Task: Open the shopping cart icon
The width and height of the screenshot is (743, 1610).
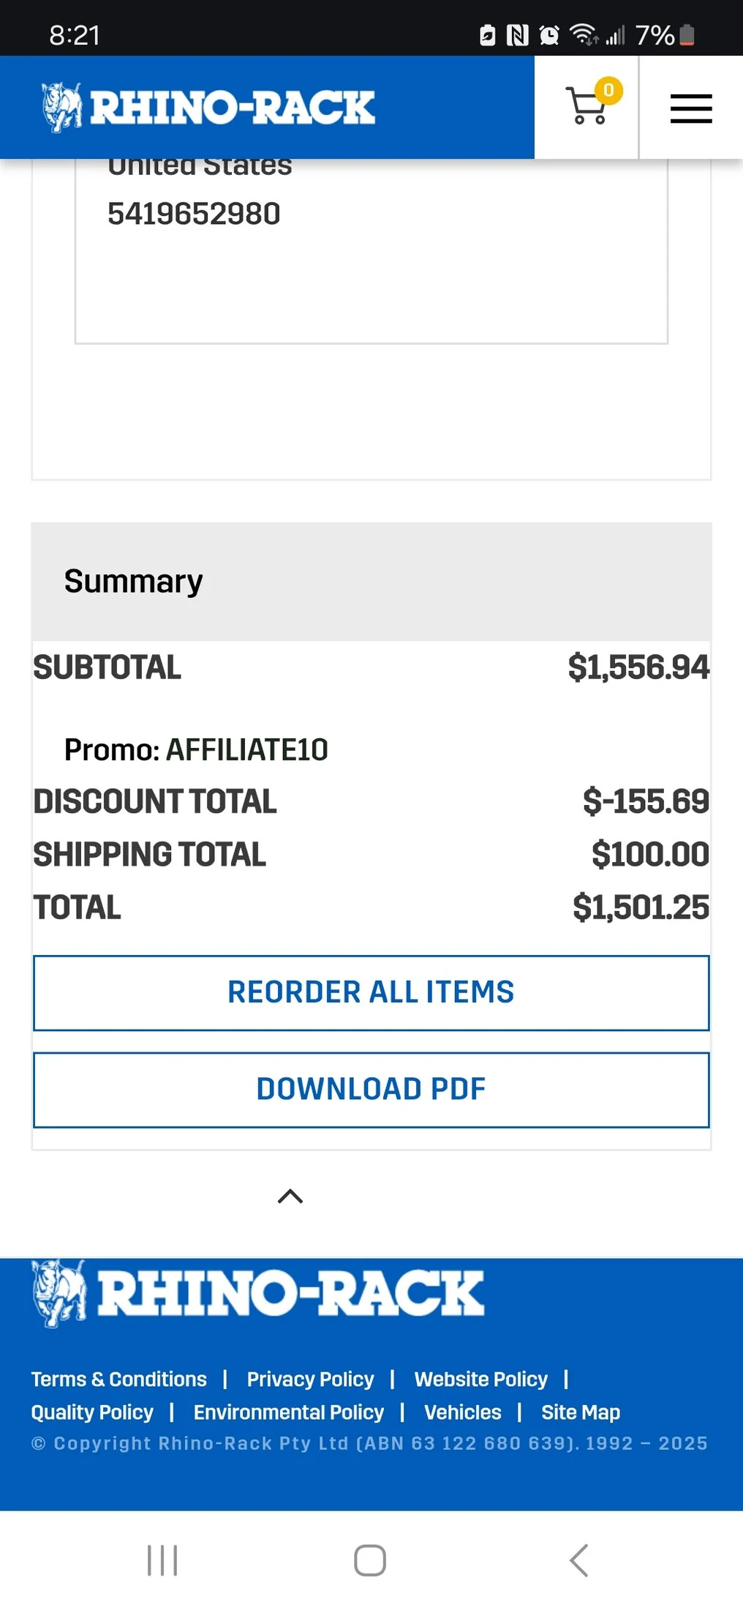Action: [x=587, y=107]
